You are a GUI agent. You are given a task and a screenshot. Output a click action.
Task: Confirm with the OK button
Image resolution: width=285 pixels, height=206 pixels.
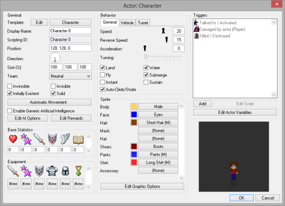pyautogui.click(x=242, y=198)
